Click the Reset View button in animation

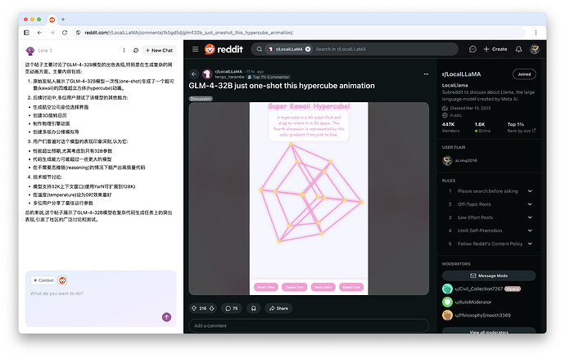click(x=266, y=287)
